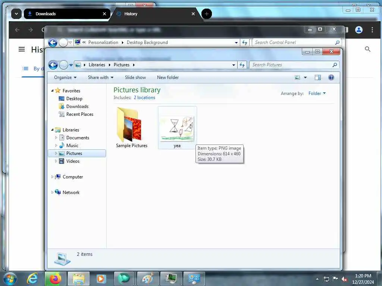The image size is (382, 286).
Task: Open Recent Places under Favorites
Action: (80, 114)
